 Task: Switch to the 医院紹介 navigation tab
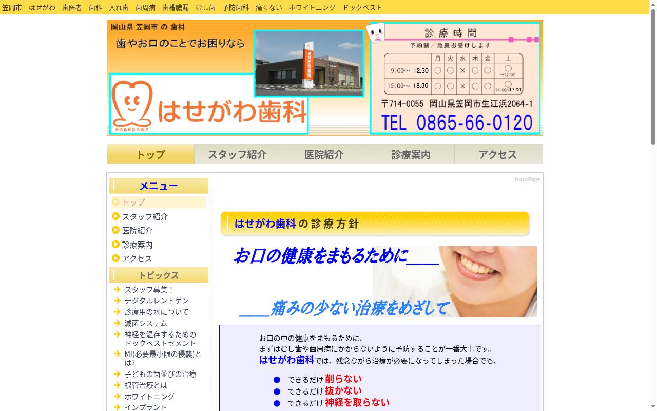point(324,154)
